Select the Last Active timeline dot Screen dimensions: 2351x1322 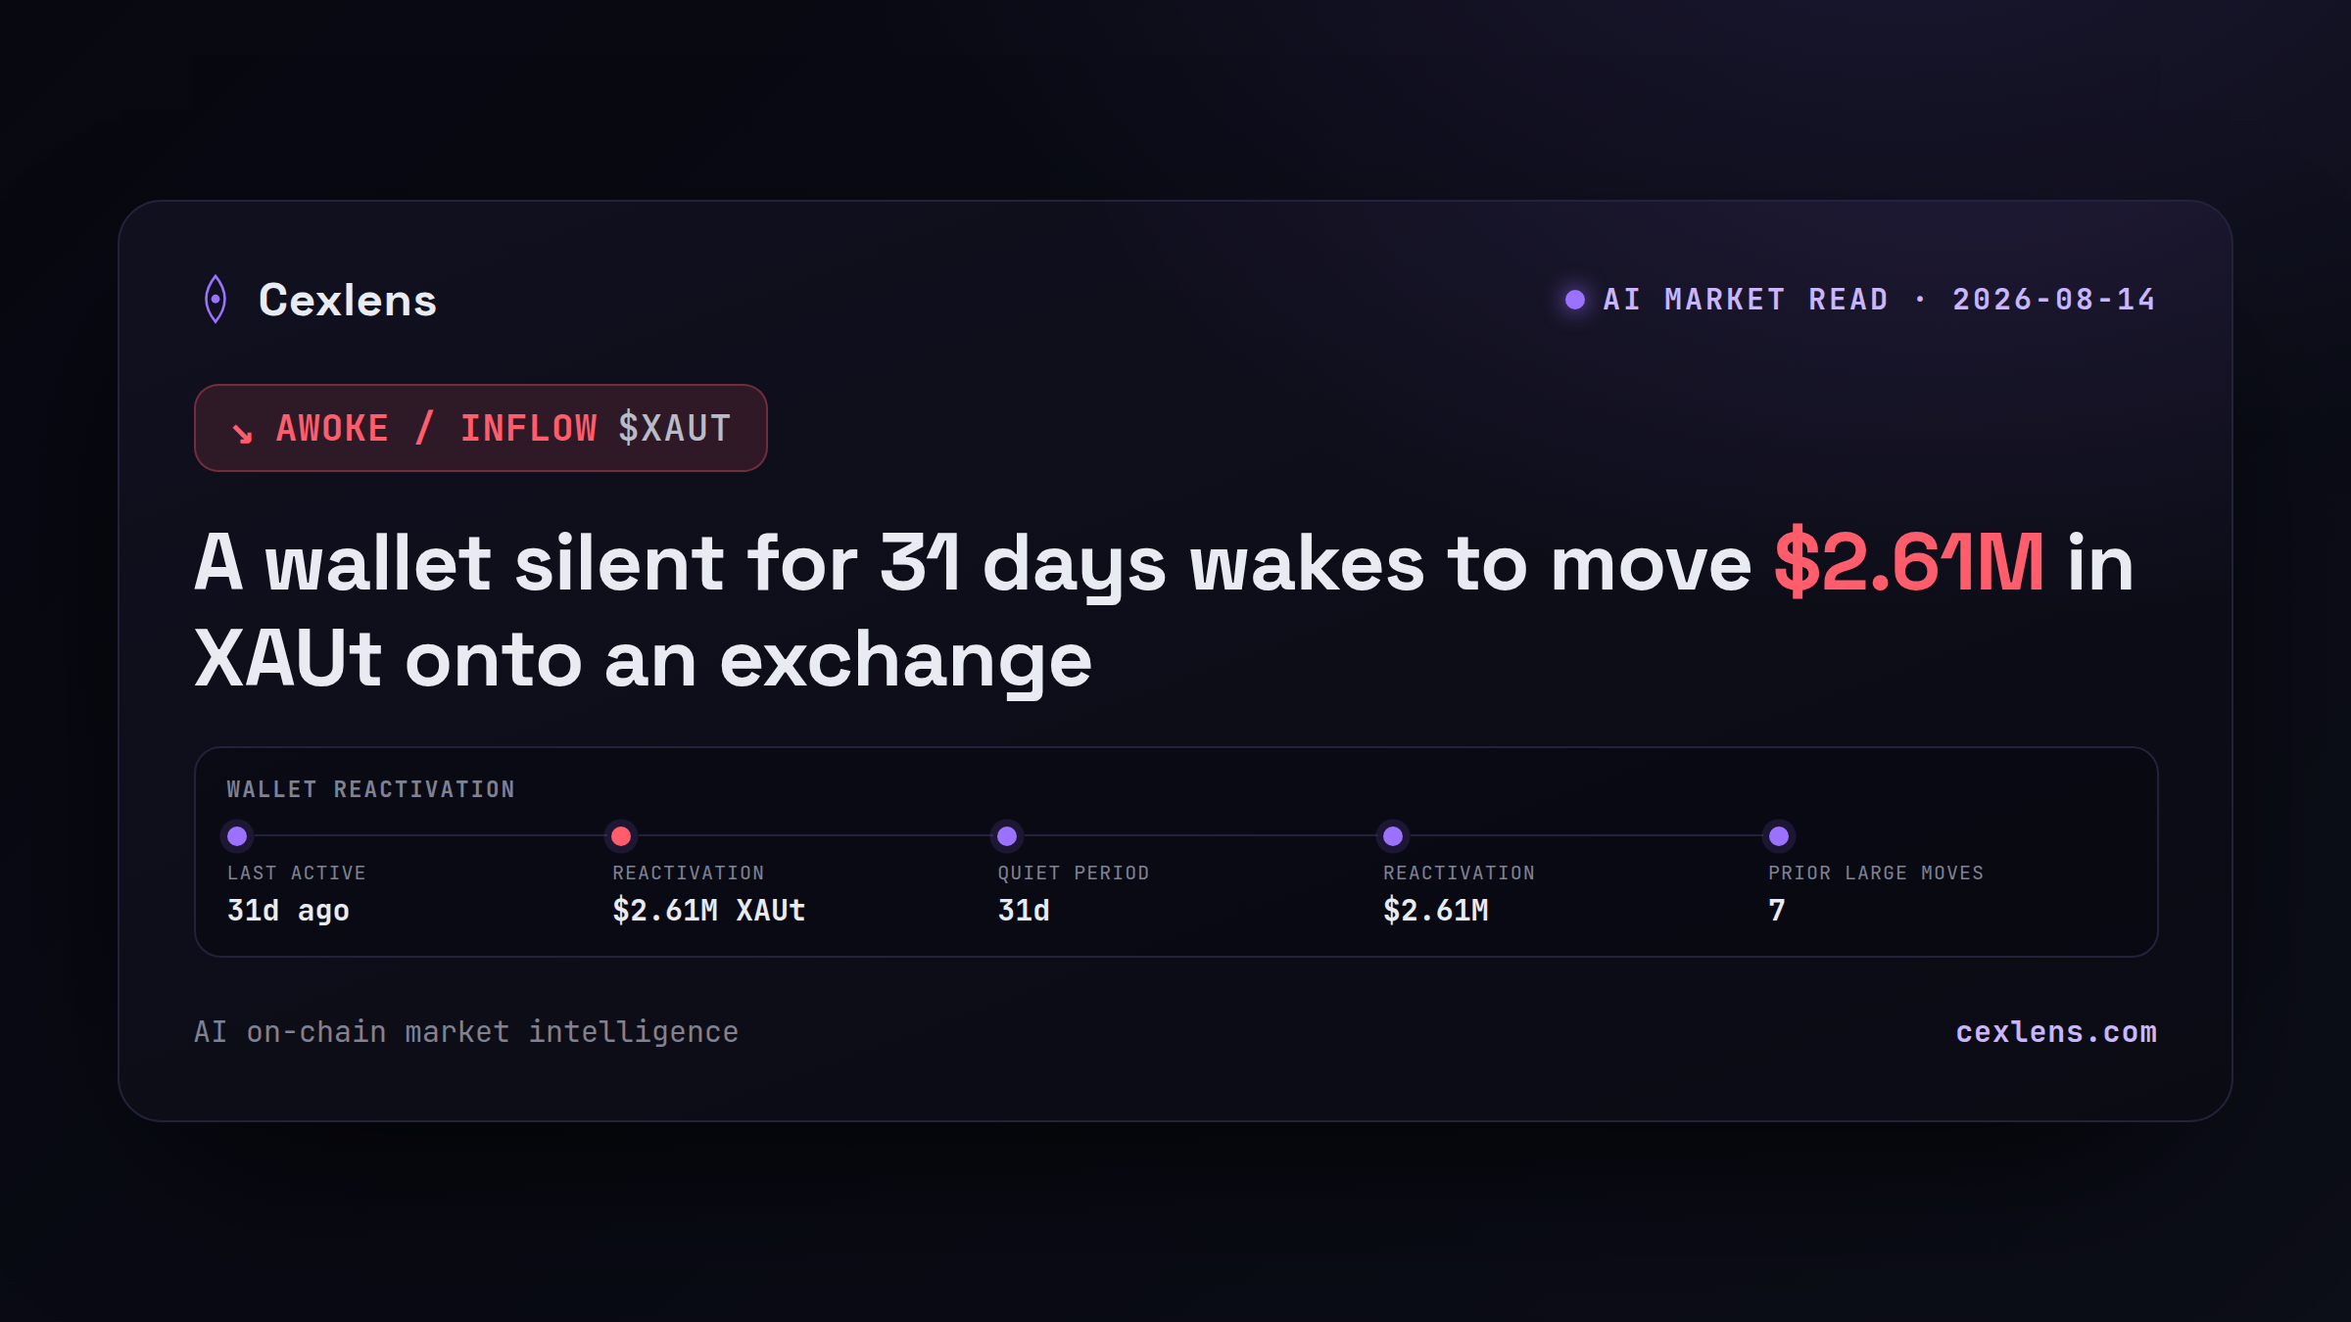tap(237, 836)
